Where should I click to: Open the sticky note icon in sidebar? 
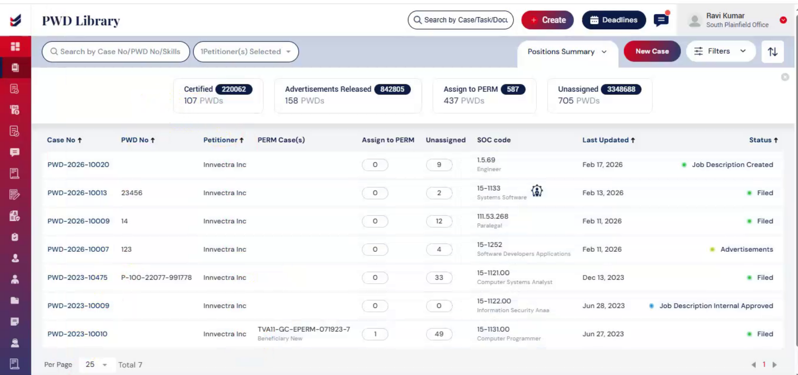(15, 322)
